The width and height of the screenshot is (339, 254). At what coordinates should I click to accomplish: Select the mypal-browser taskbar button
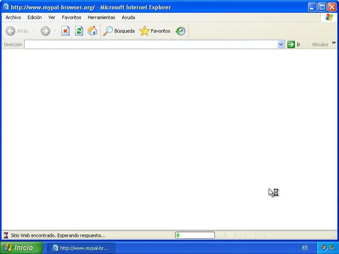[81, 248]
